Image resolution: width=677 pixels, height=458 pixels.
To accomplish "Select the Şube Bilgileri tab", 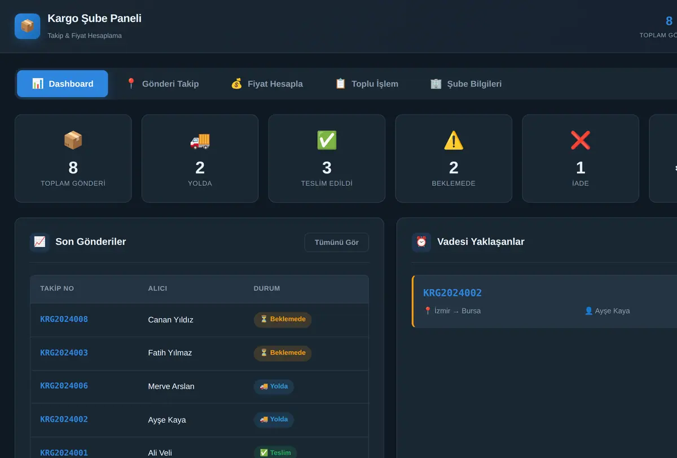I will click(x=466, y=84).
